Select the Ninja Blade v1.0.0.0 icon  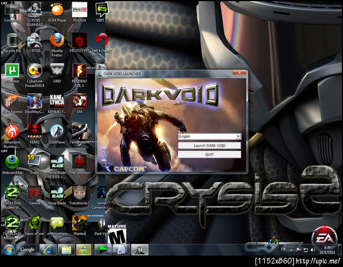click(57, 167)
